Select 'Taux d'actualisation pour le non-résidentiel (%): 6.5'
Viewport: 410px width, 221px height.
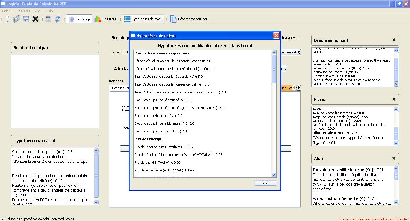pyautogui.click(x=172, y=84)
